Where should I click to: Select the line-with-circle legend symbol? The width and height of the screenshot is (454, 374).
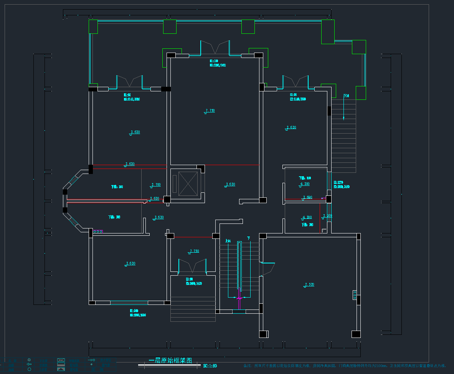pyautogui.click(x=91, y=360)
